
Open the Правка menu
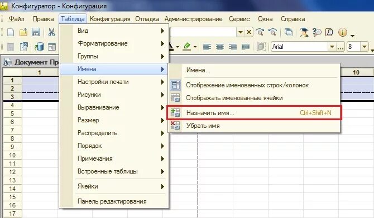point(43,19)
